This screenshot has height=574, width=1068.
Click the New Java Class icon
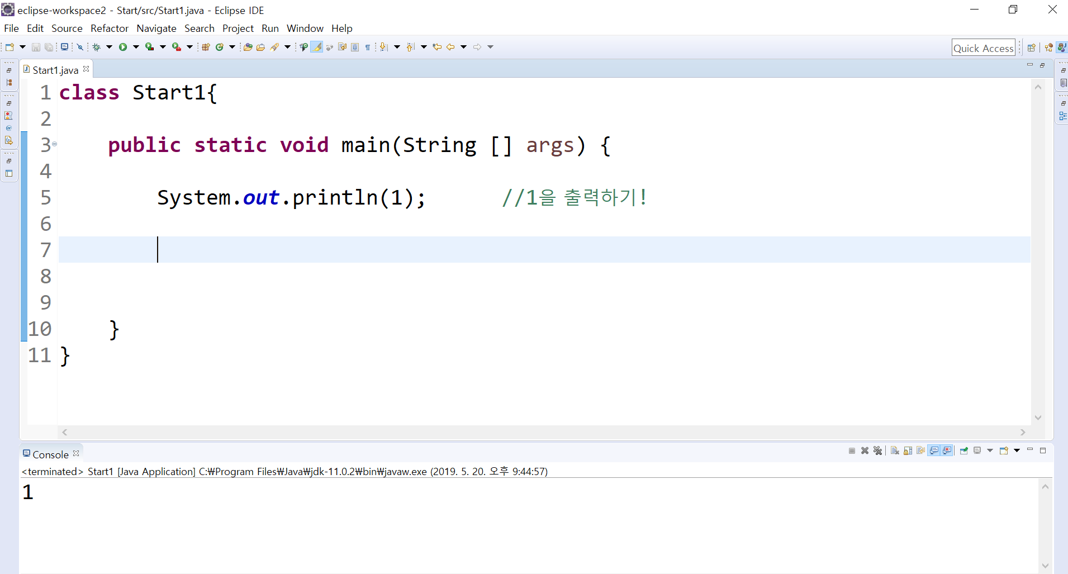[220, 47]
